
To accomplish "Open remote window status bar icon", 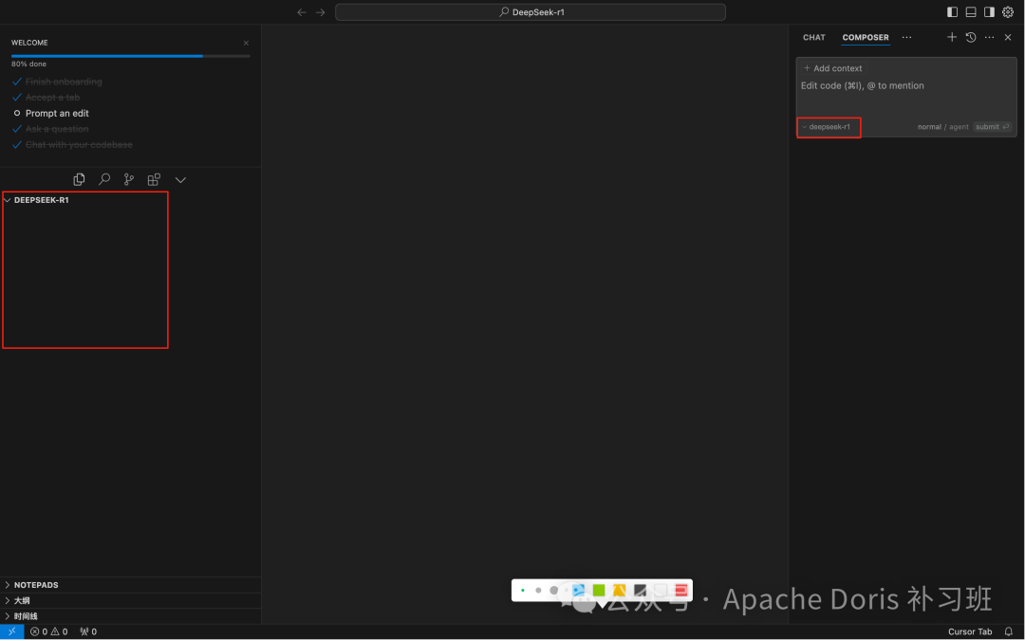I will (x=11, y=631).
